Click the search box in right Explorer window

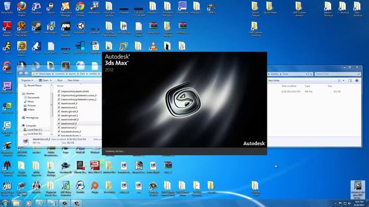pos(337,74)
